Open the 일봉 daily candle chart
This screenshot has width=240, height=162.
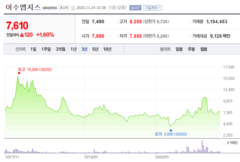(x=179, y=49)
